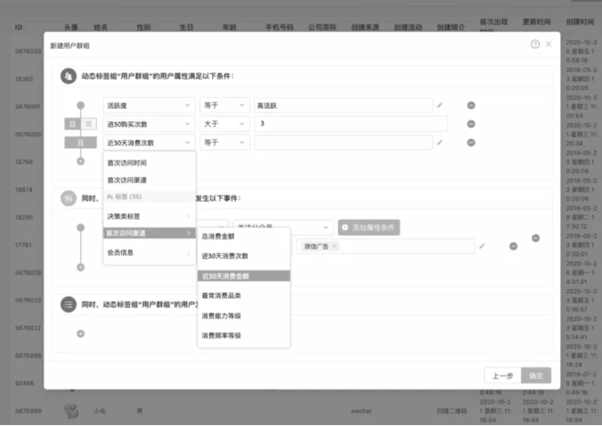Remove the 活跃度 condition row with minus icon
This screenshot has width=602, height=427.
471,105
